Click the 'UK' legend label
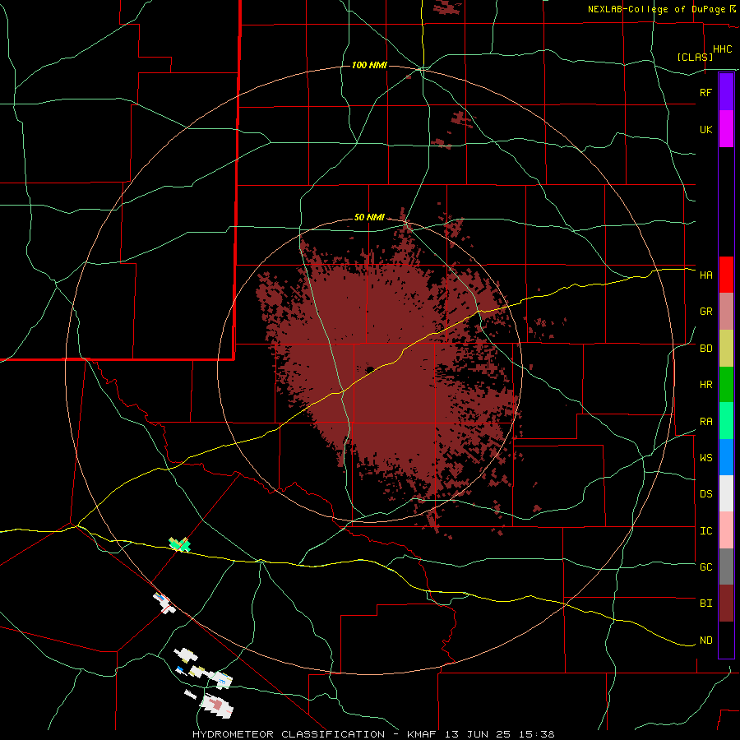The image size is (740, 740). pos(705,129)
